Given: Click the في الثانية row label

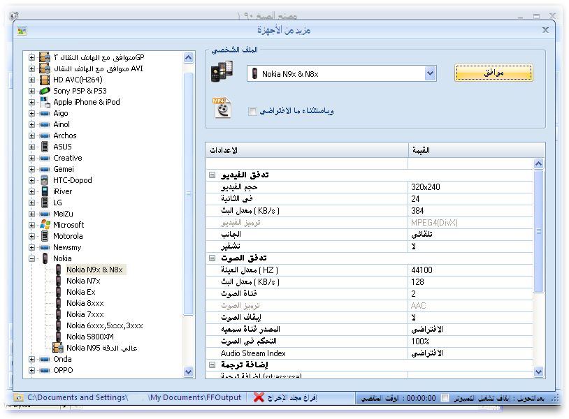Looking at the screenshot, I should pos(237,198).
